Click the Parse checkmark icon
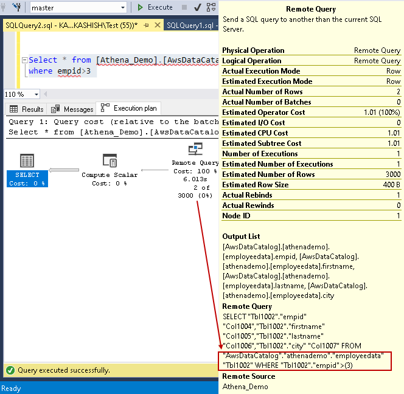 coord(197,7)
